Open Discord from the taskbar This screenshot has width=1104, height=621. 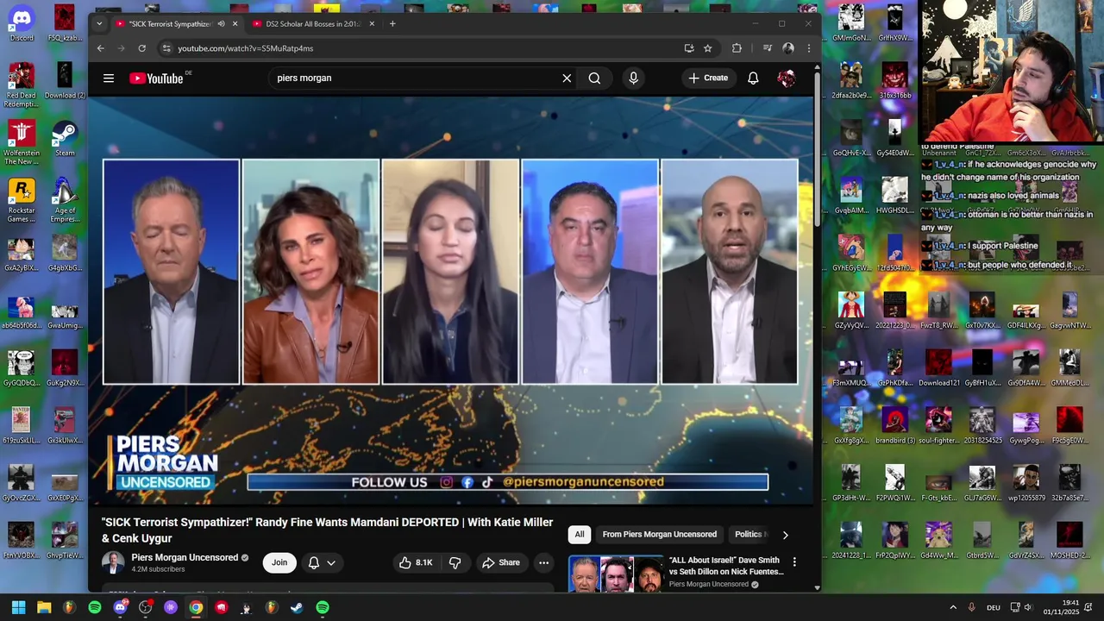point(120,607)
